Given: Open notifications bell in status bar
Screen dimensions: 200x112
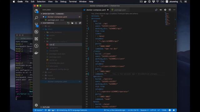Looking at the screenshot, I should click(174, 110).
